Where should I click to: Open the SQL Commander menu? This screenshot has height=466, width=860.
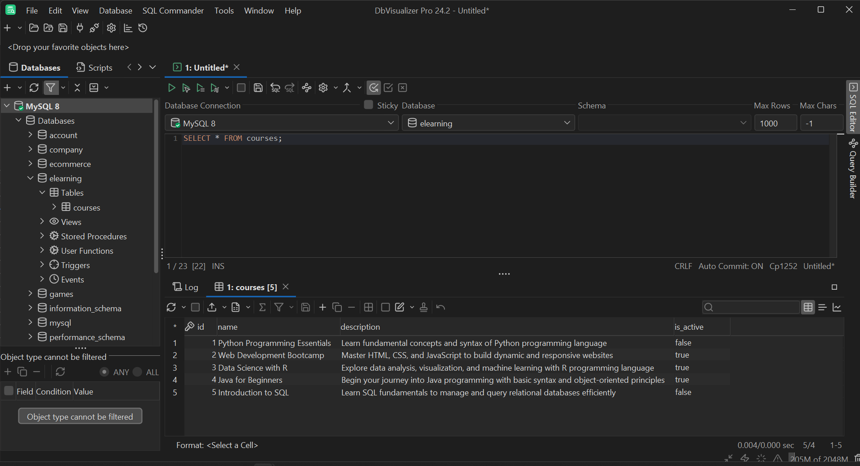pyautogui.click(x=173, y=10)
